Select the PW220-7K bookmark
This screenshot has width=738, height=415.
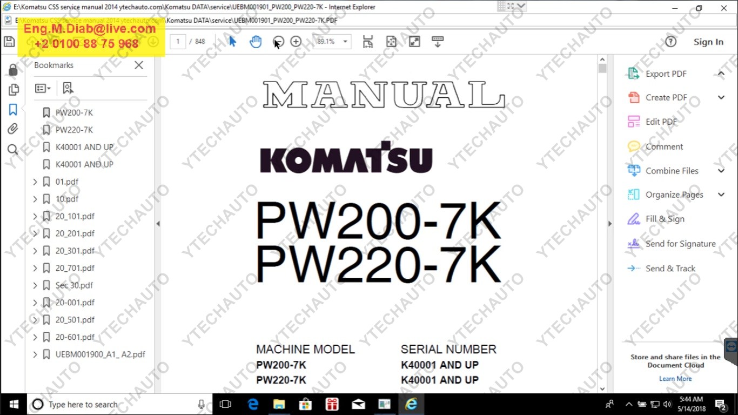74,130
